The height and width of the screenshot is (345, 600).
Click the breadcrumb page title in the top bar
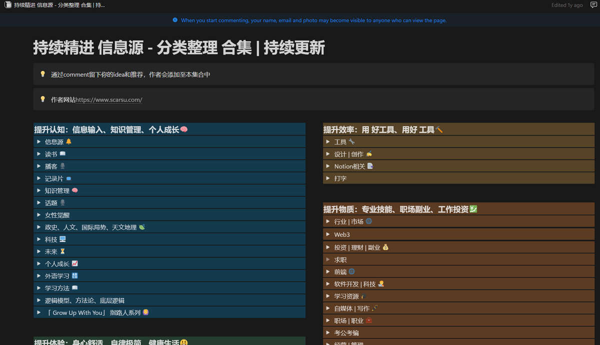click(59, 5)
